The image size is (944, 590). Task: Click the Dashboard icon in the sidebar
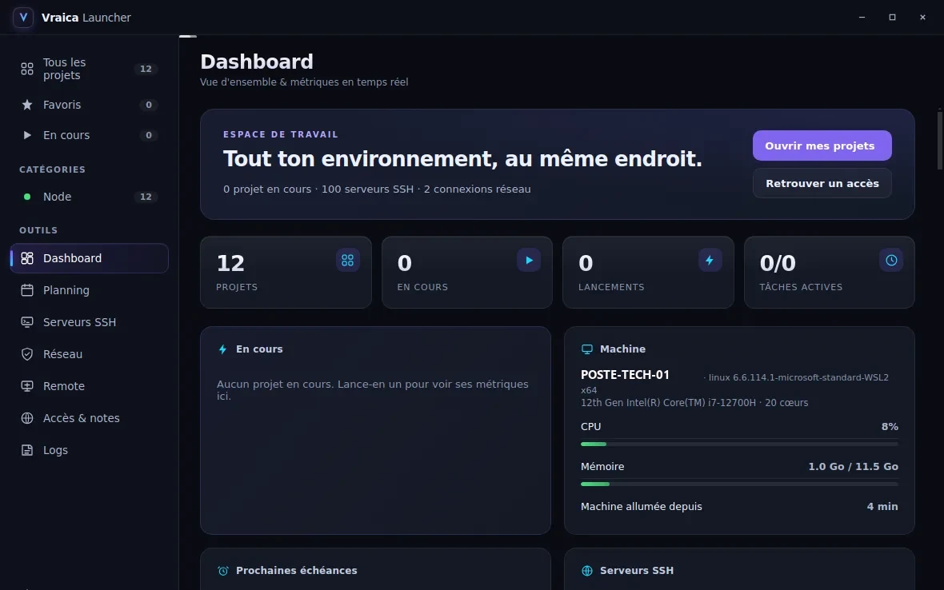tap(27, 258)
